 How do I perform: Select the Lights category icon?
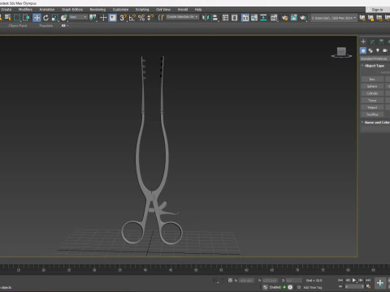378,50
